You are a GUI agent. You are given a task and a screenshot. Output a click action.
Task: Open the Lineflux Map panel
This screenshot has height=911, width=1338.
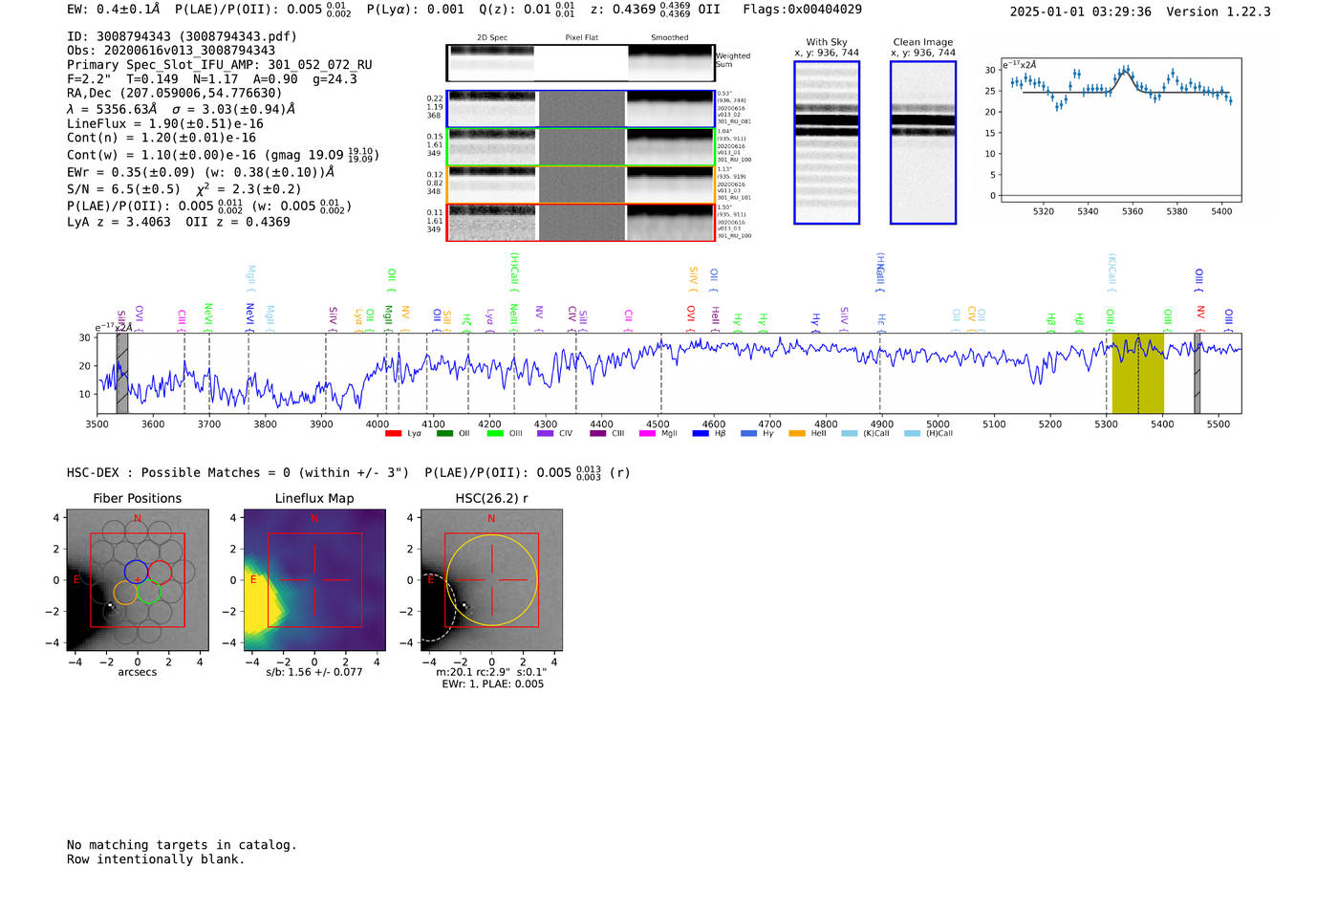(x=315, y=580)
